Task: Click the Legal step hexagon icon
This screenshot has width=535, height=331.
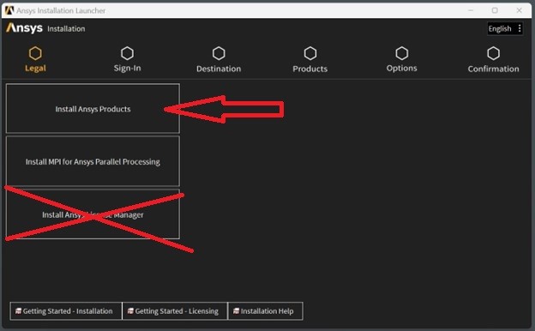Action: click(x=35, y=53)
